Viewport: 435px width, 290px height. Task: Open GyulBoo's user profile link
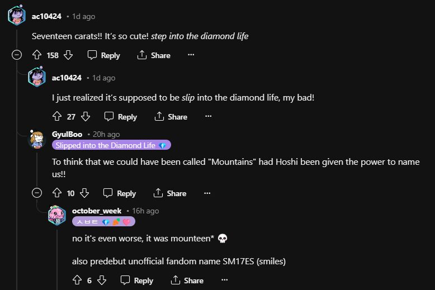tap(67, 134)
